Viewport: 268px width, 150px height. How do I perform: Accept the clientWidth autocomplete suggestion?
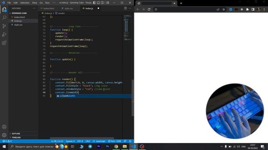click(x=94, y=96)
